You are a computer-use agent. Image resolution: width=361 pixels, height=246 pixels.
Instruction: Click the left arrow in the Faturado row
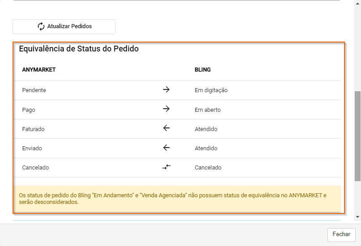tap(166, 128)
